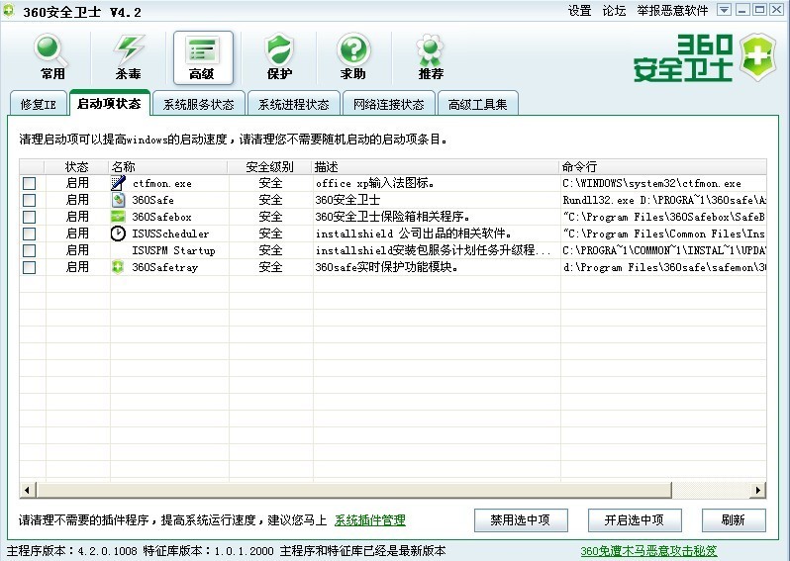Viewport: 790px width, 561px height.
Task: Click the 刷新 refresh button
Action: 734,519
